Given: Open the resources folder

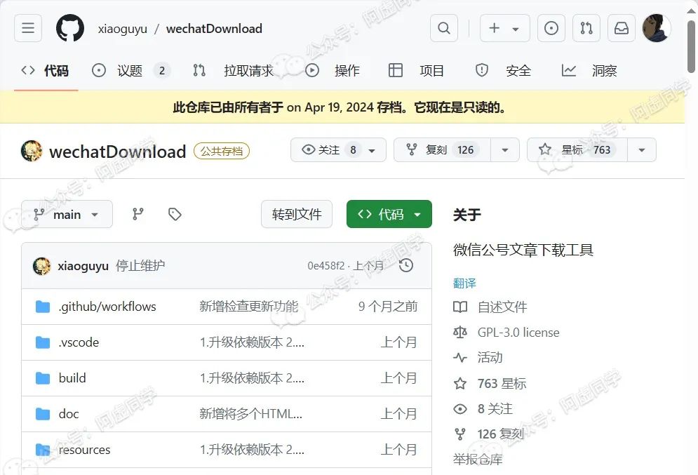Looking at the screenshot, I should point(84,450).
